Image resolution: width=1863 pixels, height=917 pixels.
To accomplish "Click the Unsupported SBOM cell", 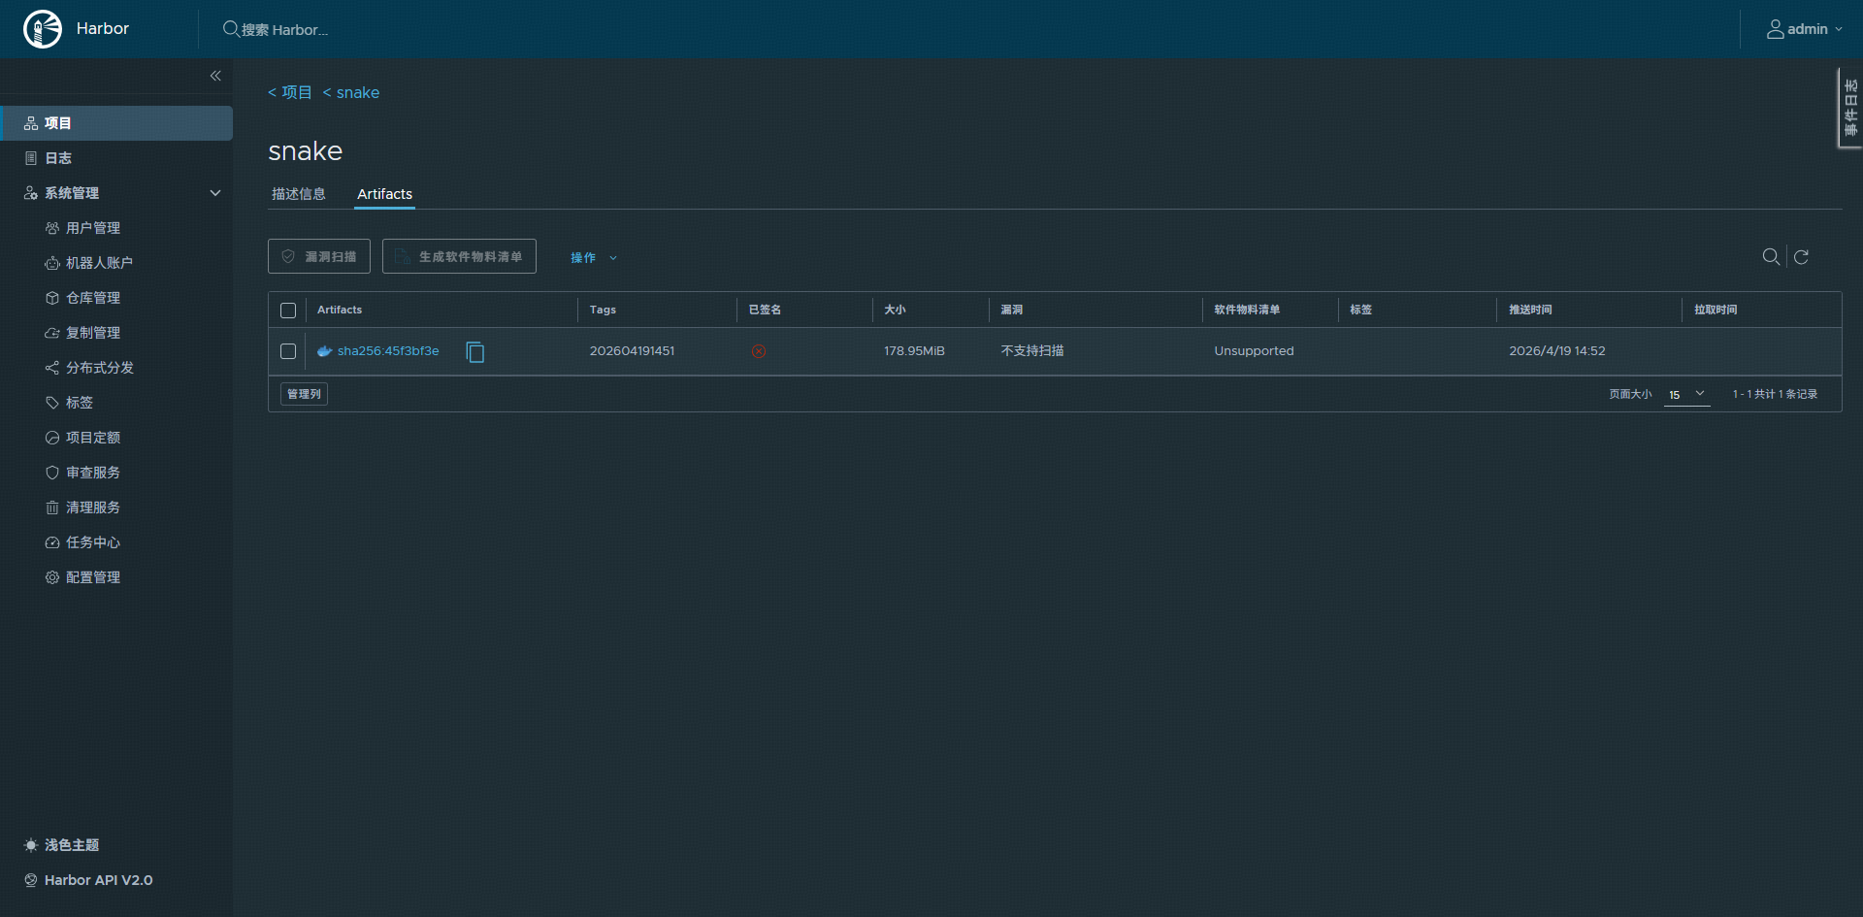I will tap(1254, 351).
